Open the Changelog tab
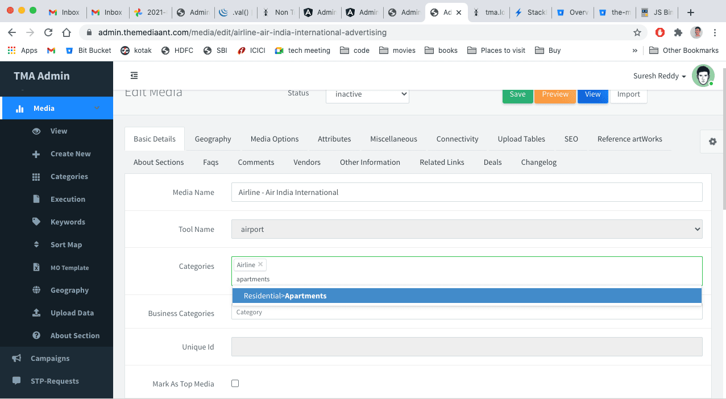The width and height of the screenshot is (726, 399). pos(538,163)
